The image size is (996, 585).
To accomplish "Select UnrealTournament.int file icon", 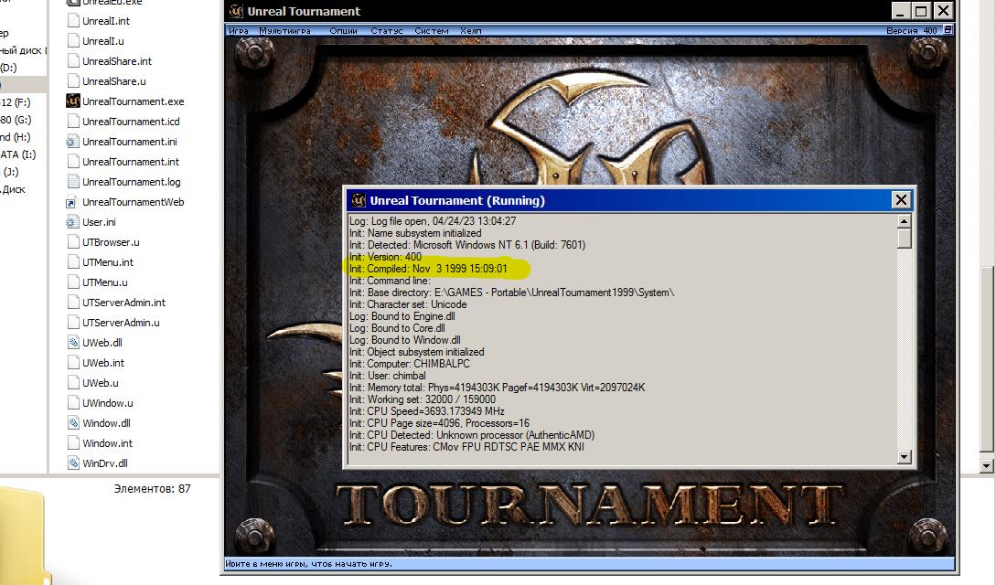I will [73, 162].
